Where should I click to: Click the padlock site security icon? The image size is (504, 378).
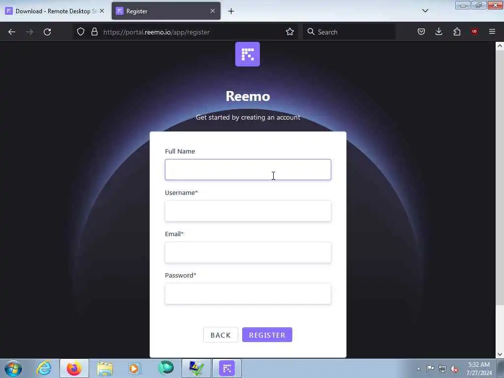pyautogui.click(x=94, y=31)
